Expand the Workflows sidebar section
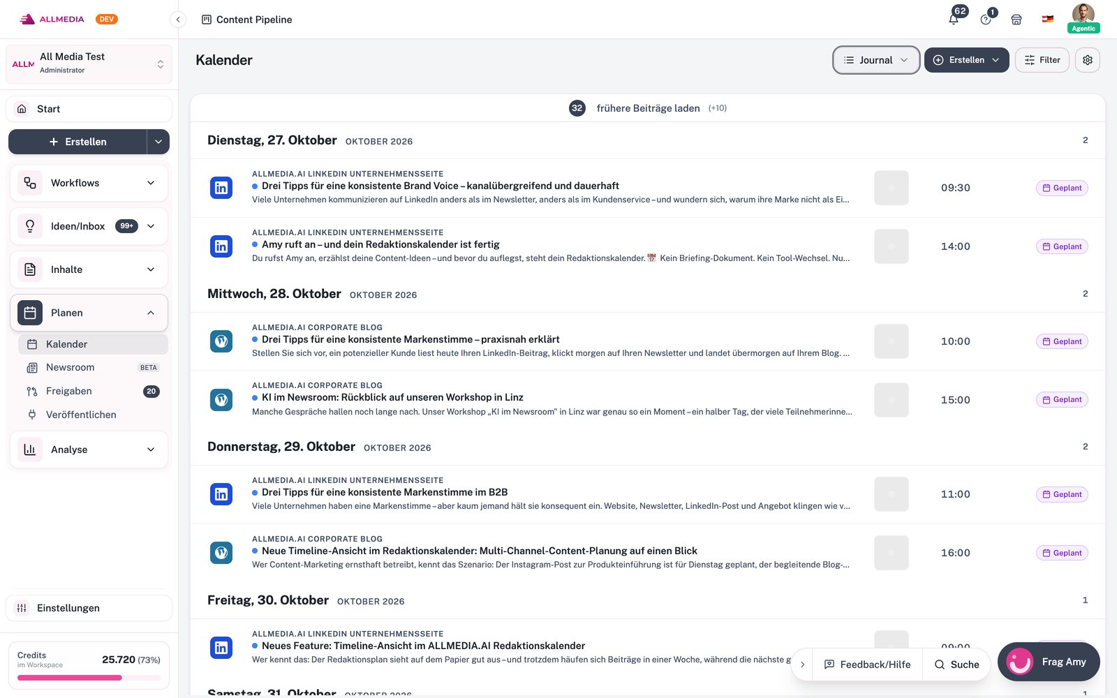The image size is (1117, 698). coord(89,183)
